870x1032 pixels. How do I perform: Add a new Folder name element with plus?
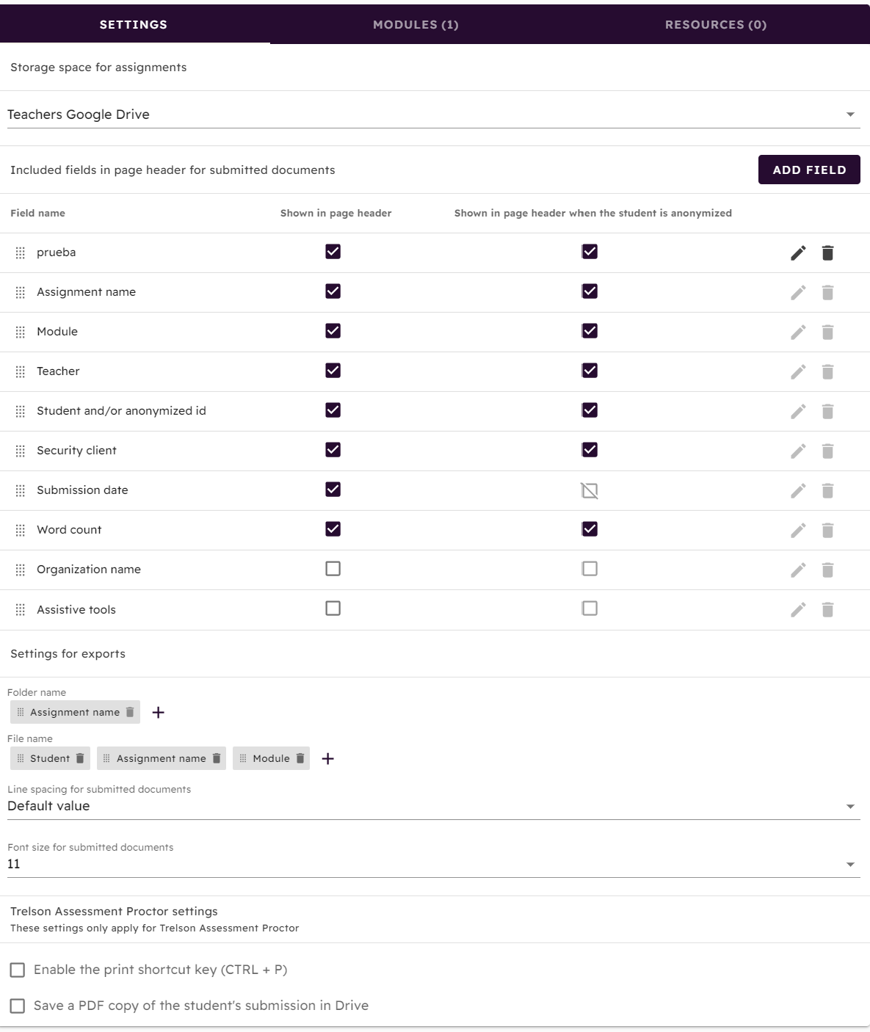(x=158, y=712)
